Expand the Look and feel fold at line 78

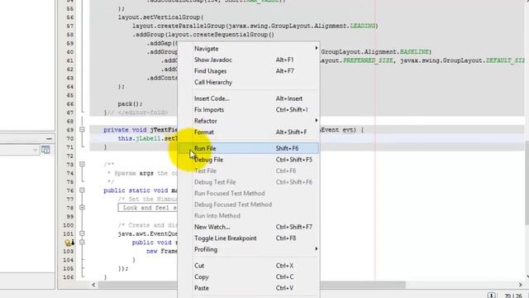click(82, 208)
